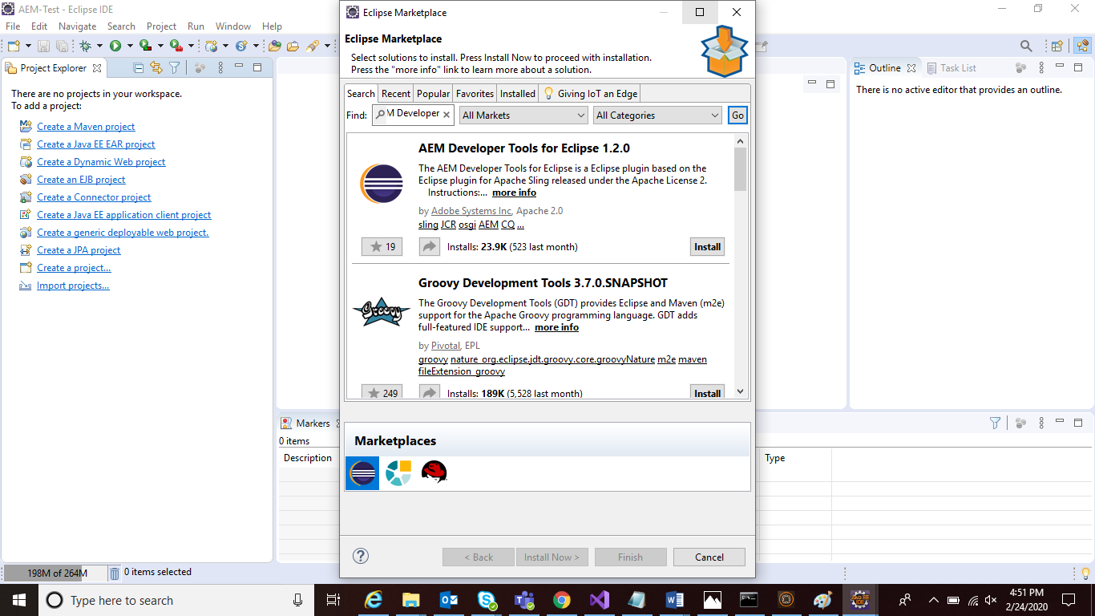Switch to the Popular tab
Viewport: 1095px width, 616px height.
click(x=434, y=93)
